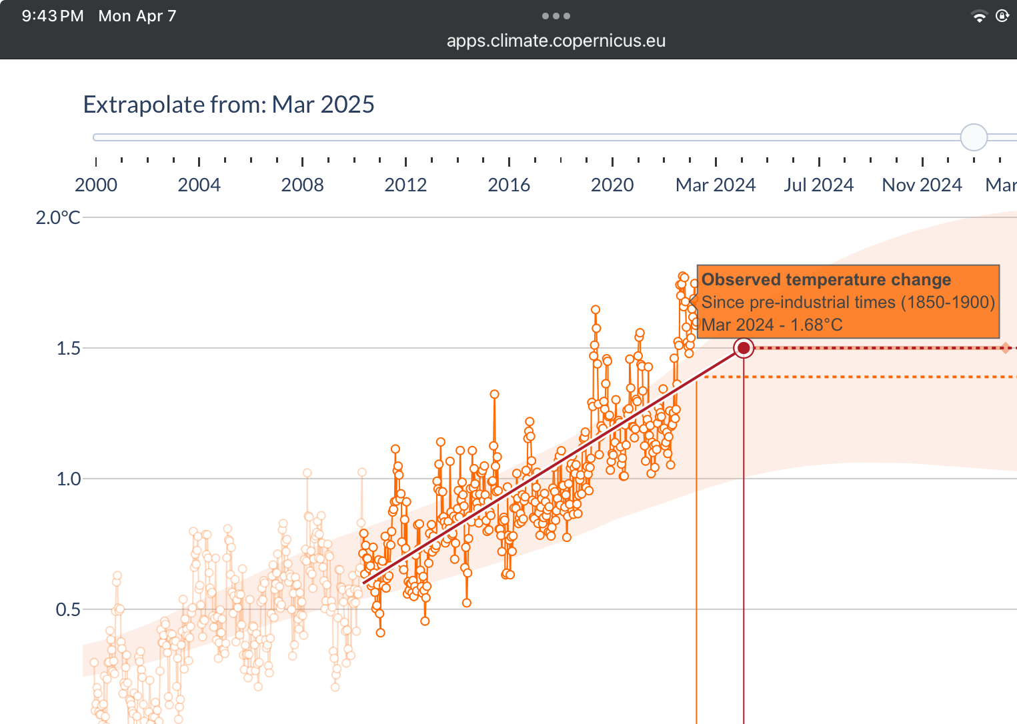Click the slider label Jul 2024

(x=819, y=185)
